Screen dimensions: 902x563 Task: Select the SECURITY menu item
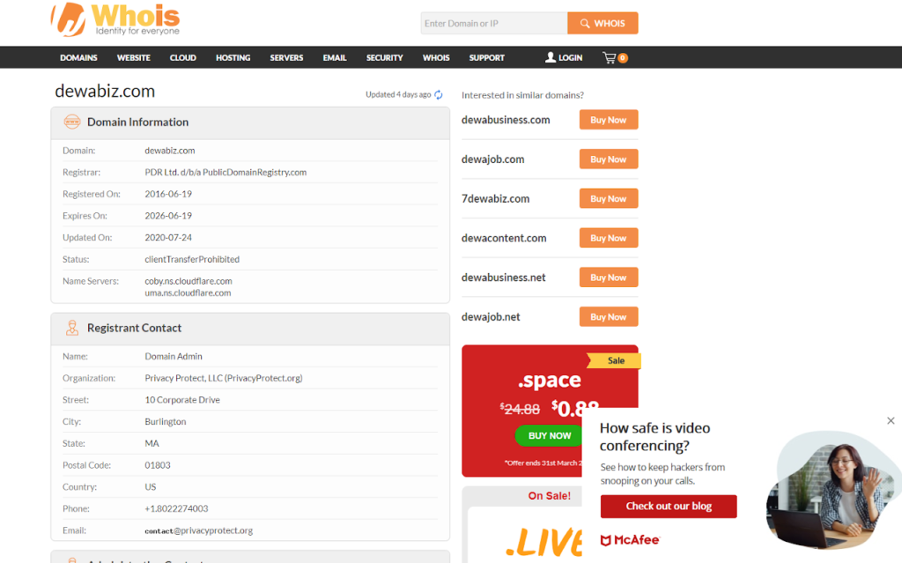tap(384, 57)
